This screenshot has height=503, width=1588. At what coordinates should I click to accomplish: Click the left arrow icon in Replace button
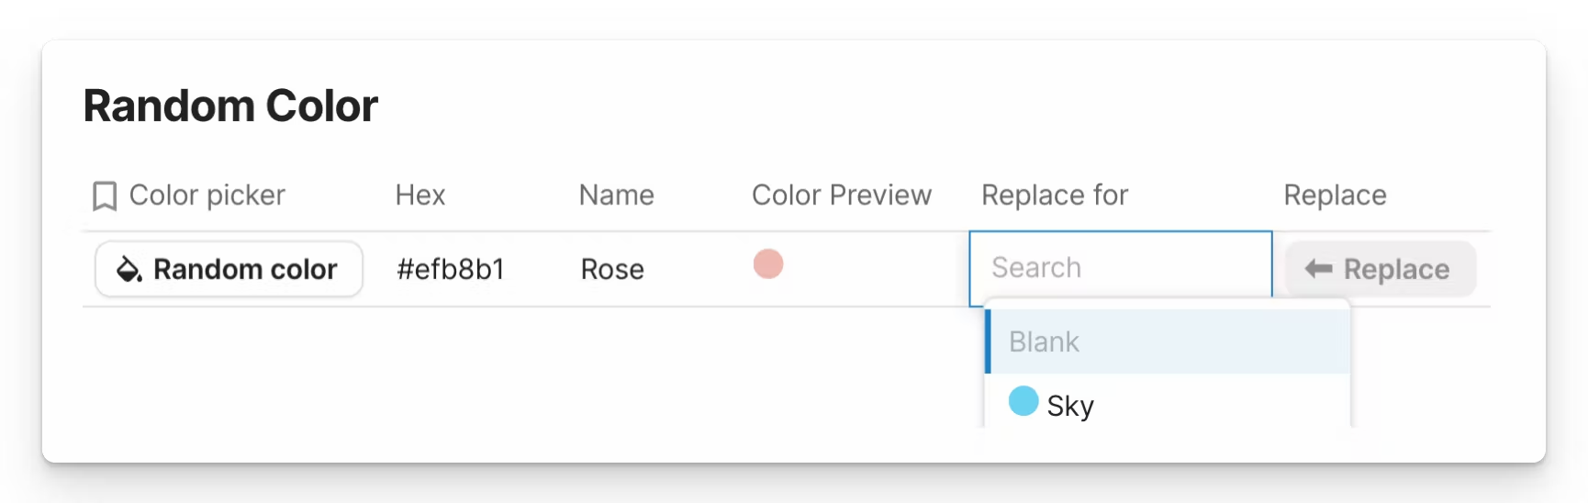(1318, 268)
